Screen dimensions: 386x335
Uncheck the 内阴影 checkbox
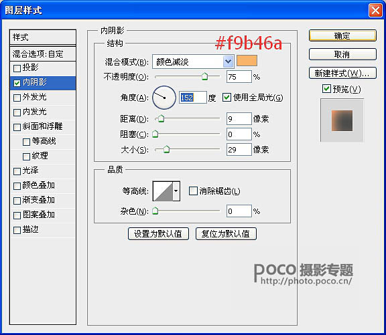pos(17,83)
